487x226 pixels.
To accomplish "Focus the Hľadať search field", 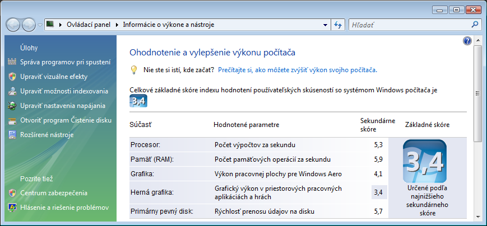I will (x=410, y=25).
